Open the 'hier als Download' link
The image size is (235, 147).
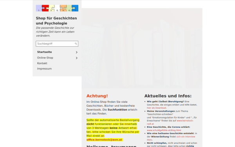[x=156, y=108]
